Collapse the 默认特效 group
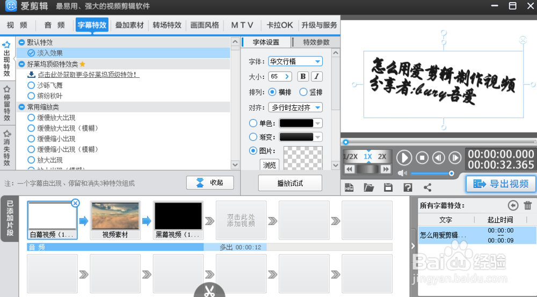The image size is (537, 297). [21, 42]
